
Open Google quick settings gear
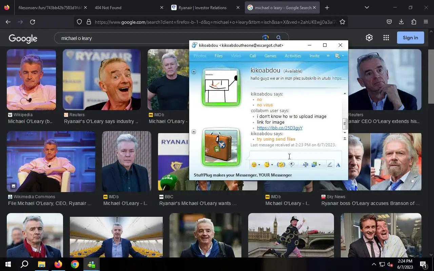pyautogui.click(x=369, y=38)
